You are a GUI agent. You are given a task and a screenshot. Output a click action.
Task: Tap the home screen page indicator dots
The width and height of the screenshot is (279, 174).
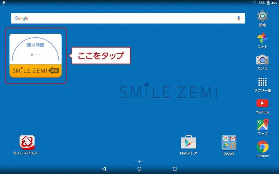click(139, 161)
